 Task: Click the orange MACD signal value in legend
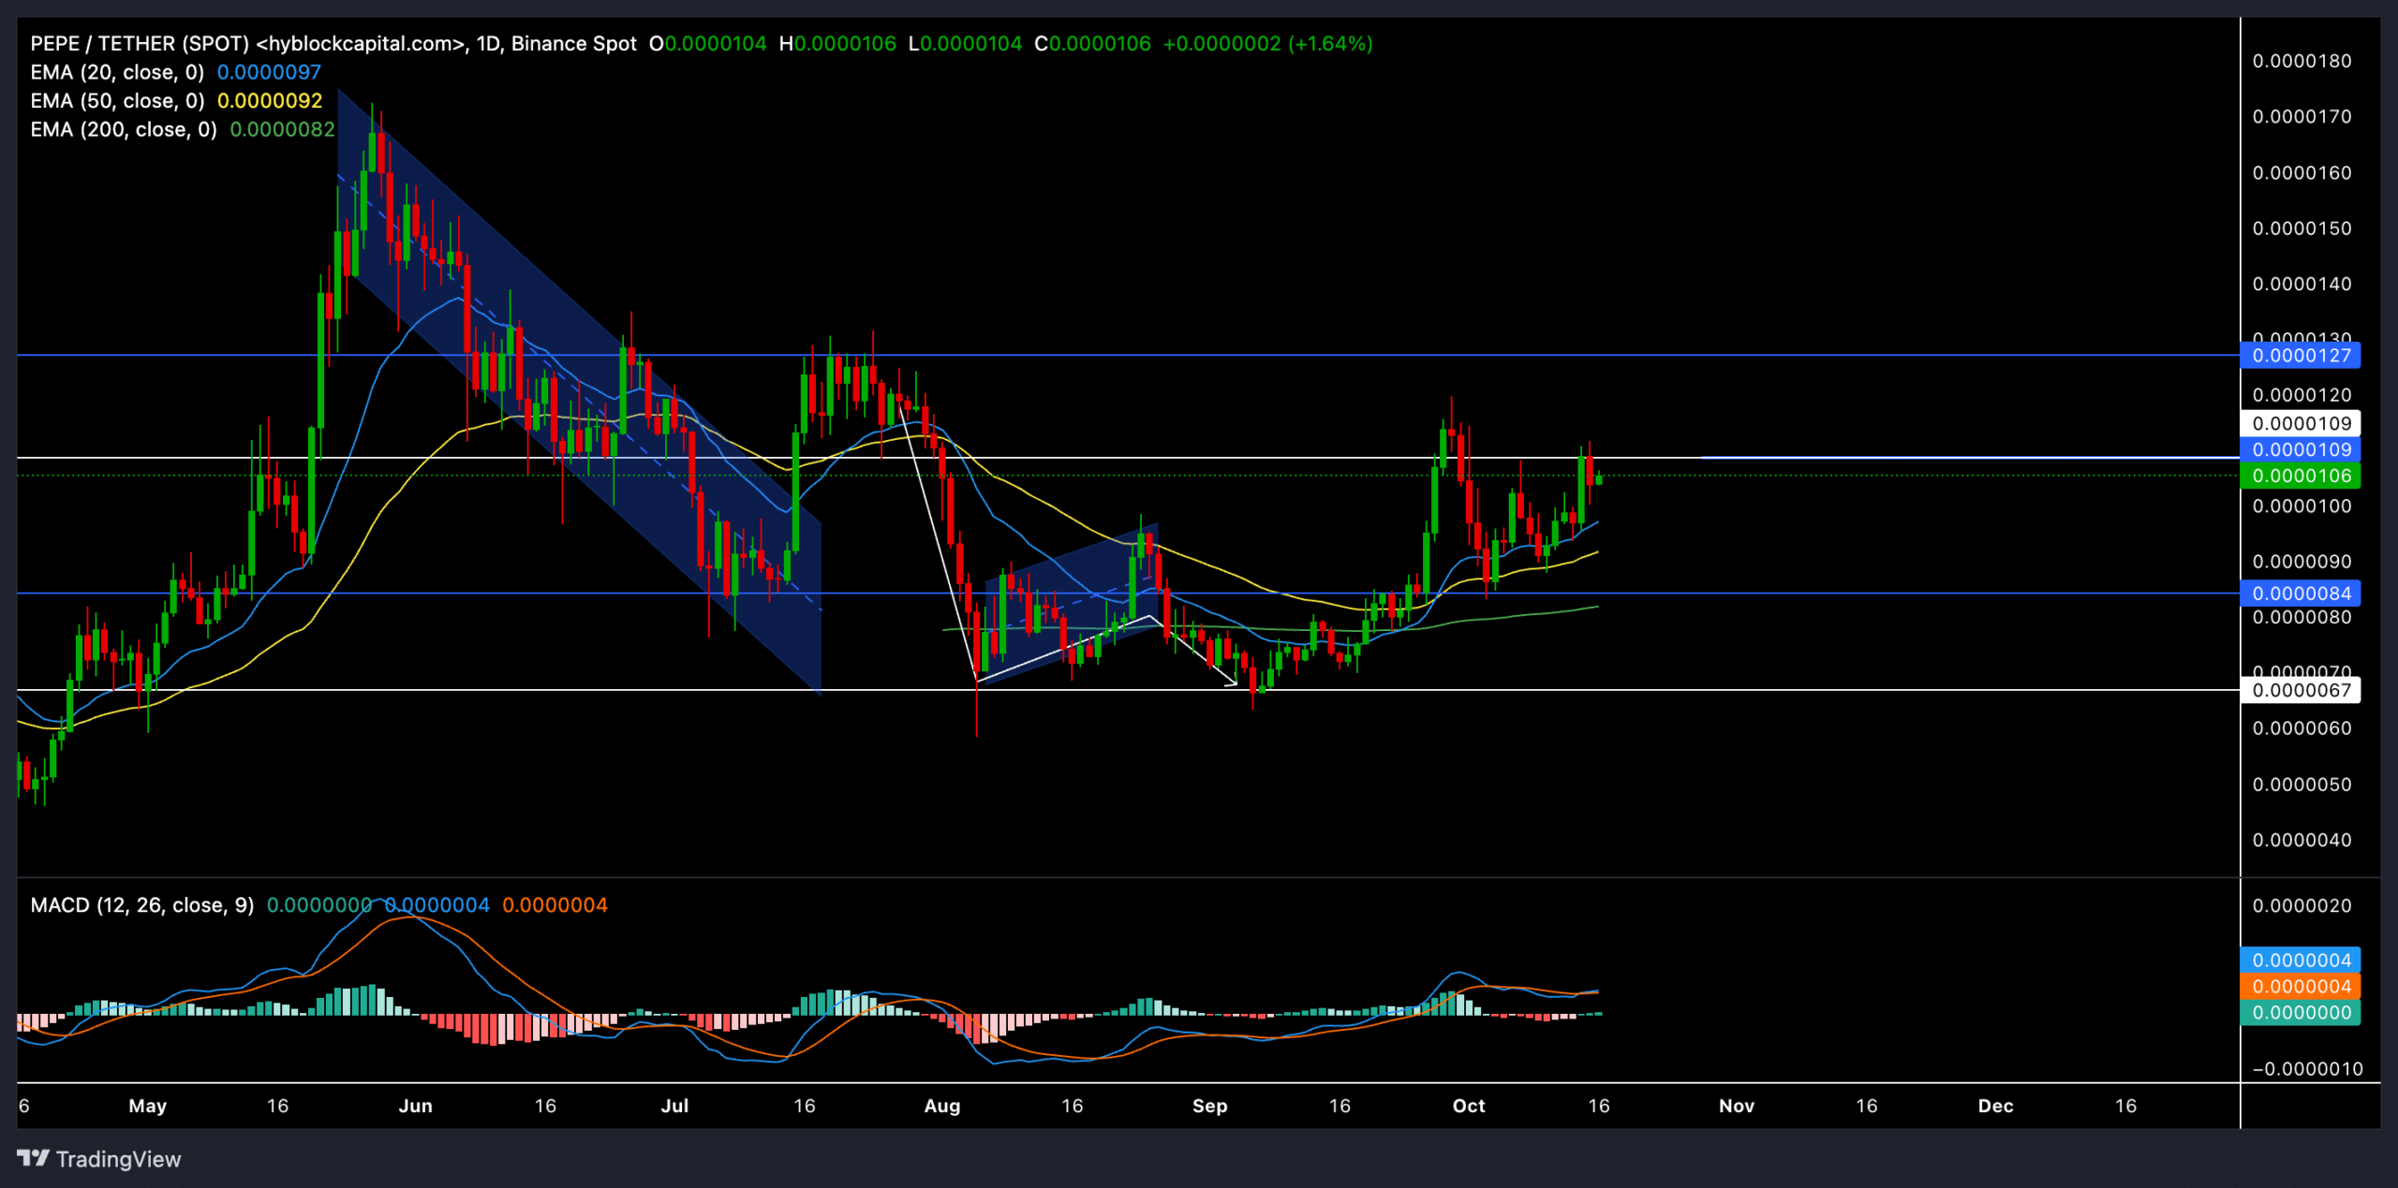555,905
